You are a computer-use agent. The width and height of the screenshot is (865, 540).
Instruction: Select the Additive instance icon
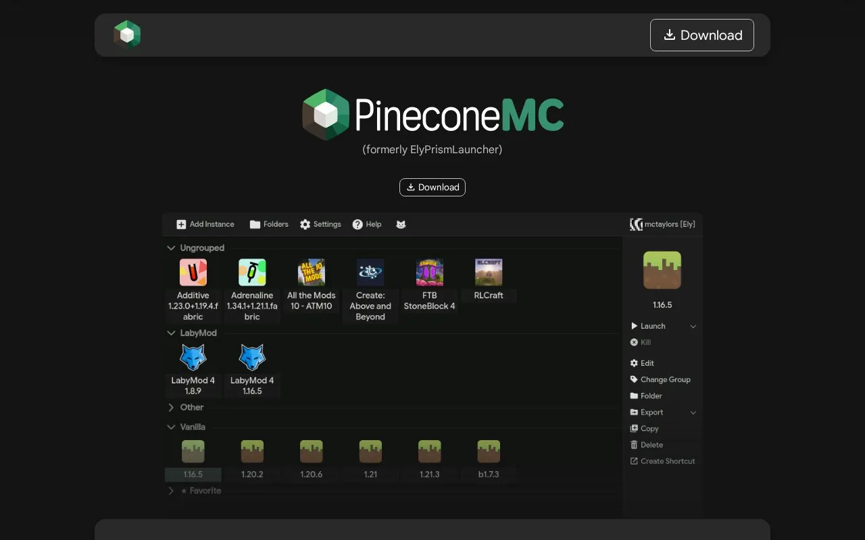coord(193,273)
